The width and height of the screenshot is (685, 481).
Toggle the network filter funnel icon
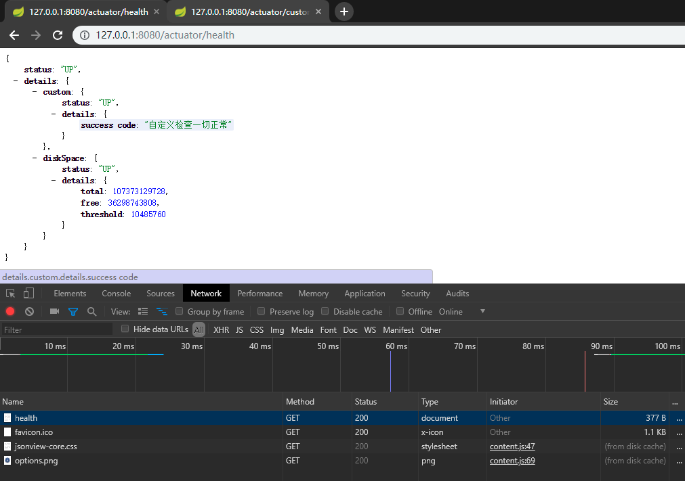point(72,312)
